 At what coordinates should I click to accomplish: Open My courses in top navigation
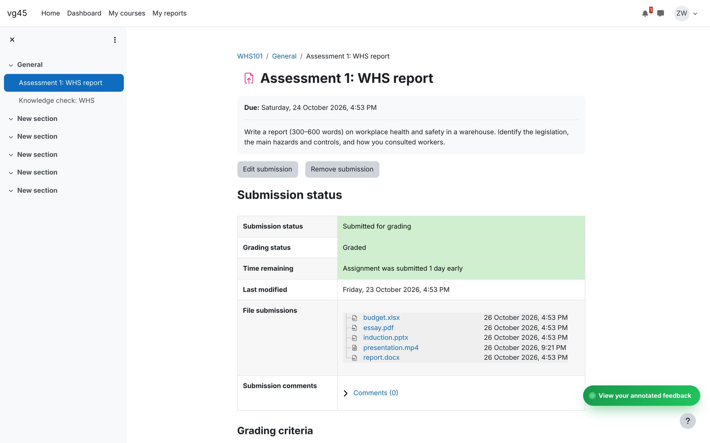pyautogui.click(x=127, y=13)
